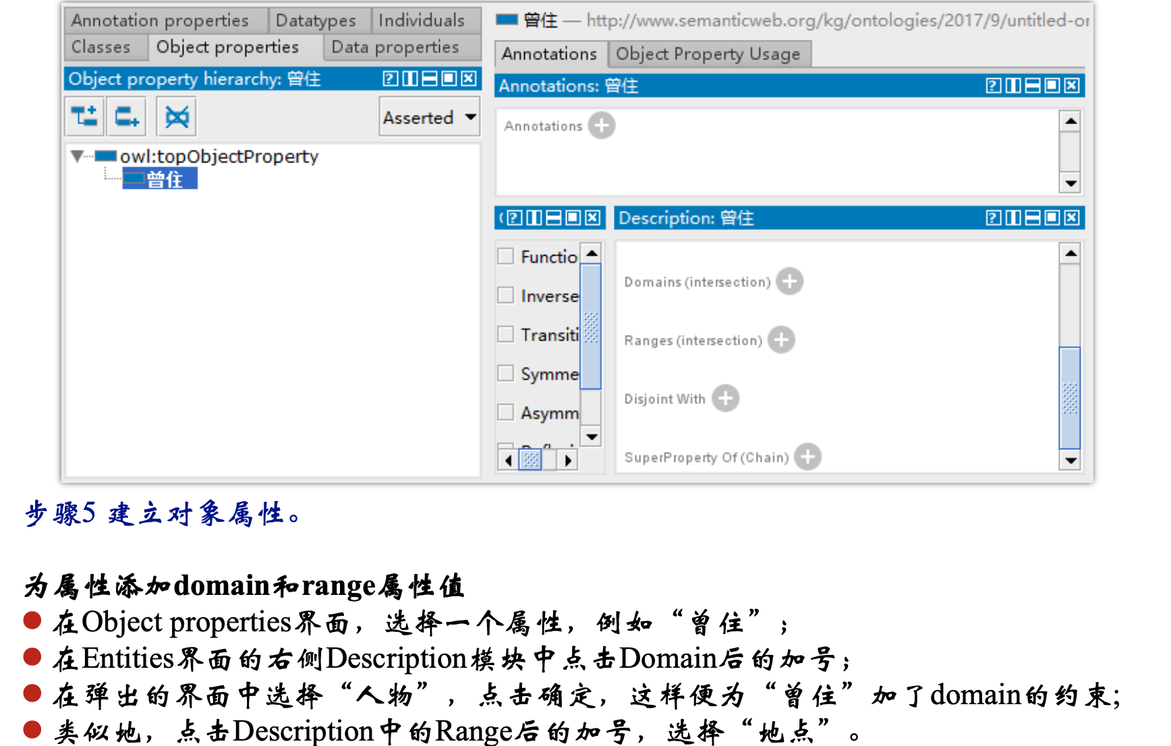This screenshot has height=746, width=1171.
Task: Click the add sibling property icon
Action: point(126,117)
